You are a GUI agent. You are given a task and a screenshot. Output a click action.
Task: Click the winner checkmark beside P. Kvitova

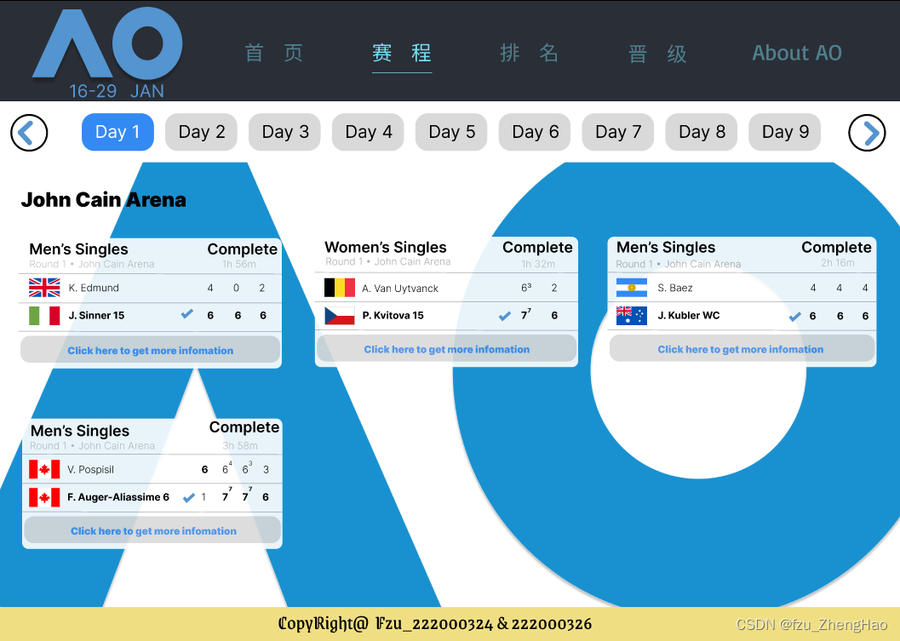coord(505,316)
